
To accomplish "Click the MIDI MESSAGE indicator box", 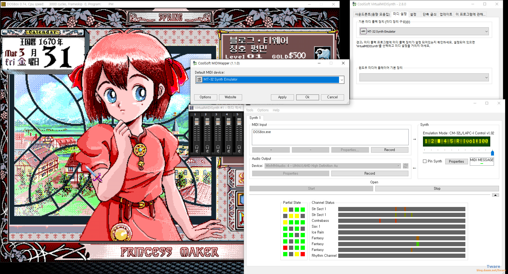I will (x=482, y=161).
